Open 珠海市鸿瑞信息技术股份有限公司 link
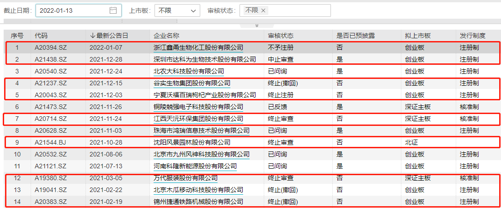Viewport: 501px width, 208px height. tap(202, 130)
